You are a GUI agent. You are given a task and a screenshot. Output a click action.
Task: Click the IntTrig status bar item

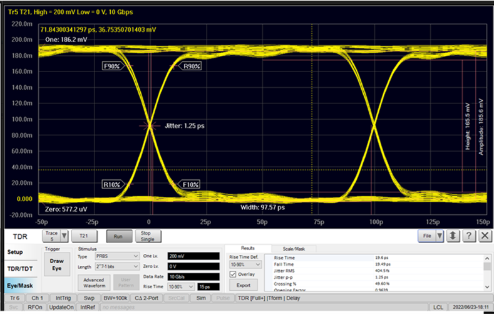(63, 298)
